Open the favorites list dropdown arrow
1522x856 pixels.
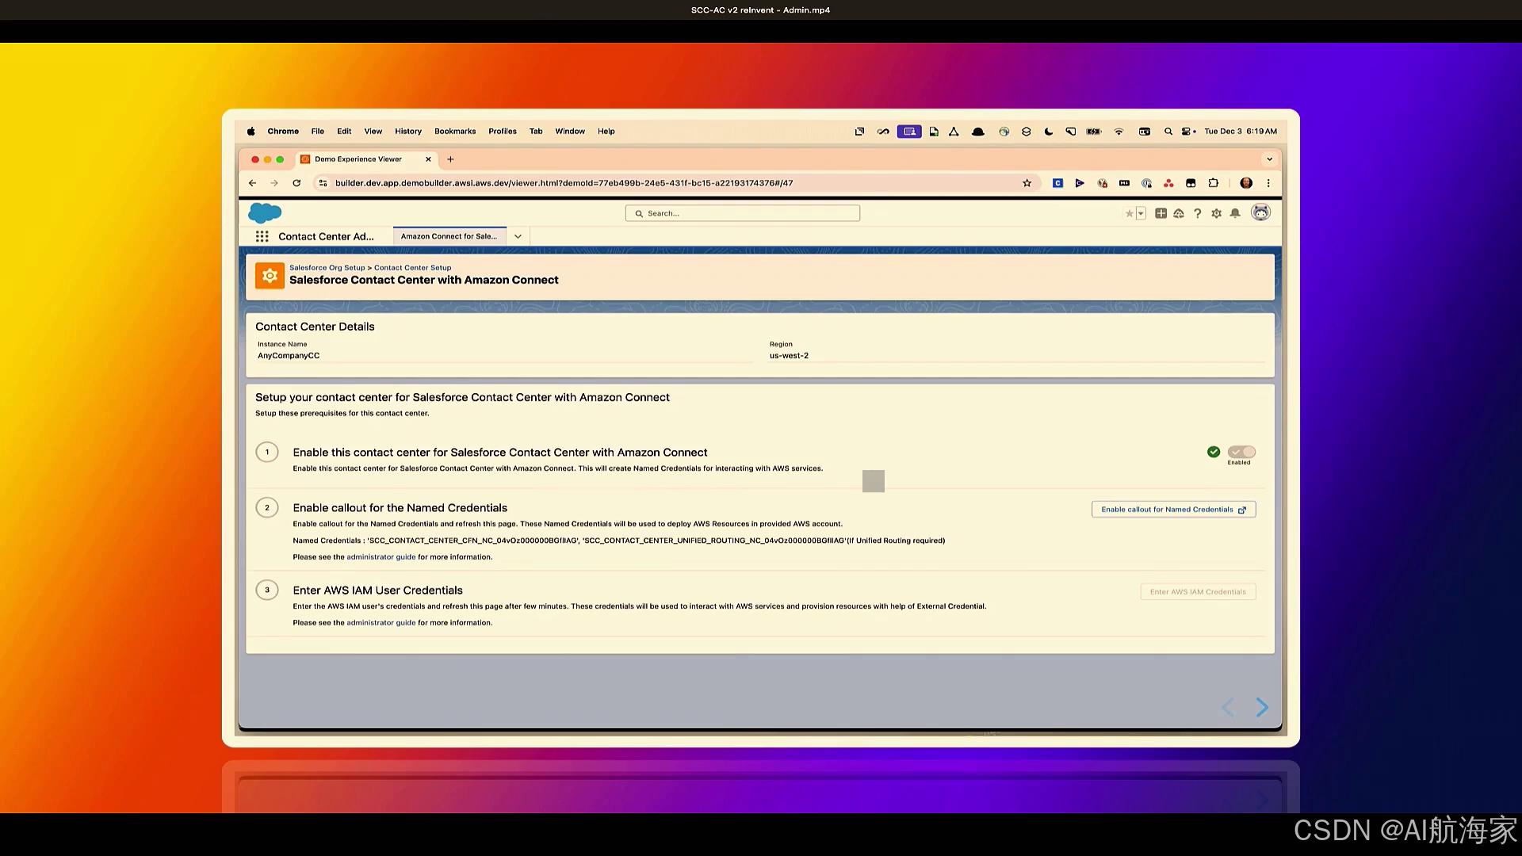pos(1141,213)
